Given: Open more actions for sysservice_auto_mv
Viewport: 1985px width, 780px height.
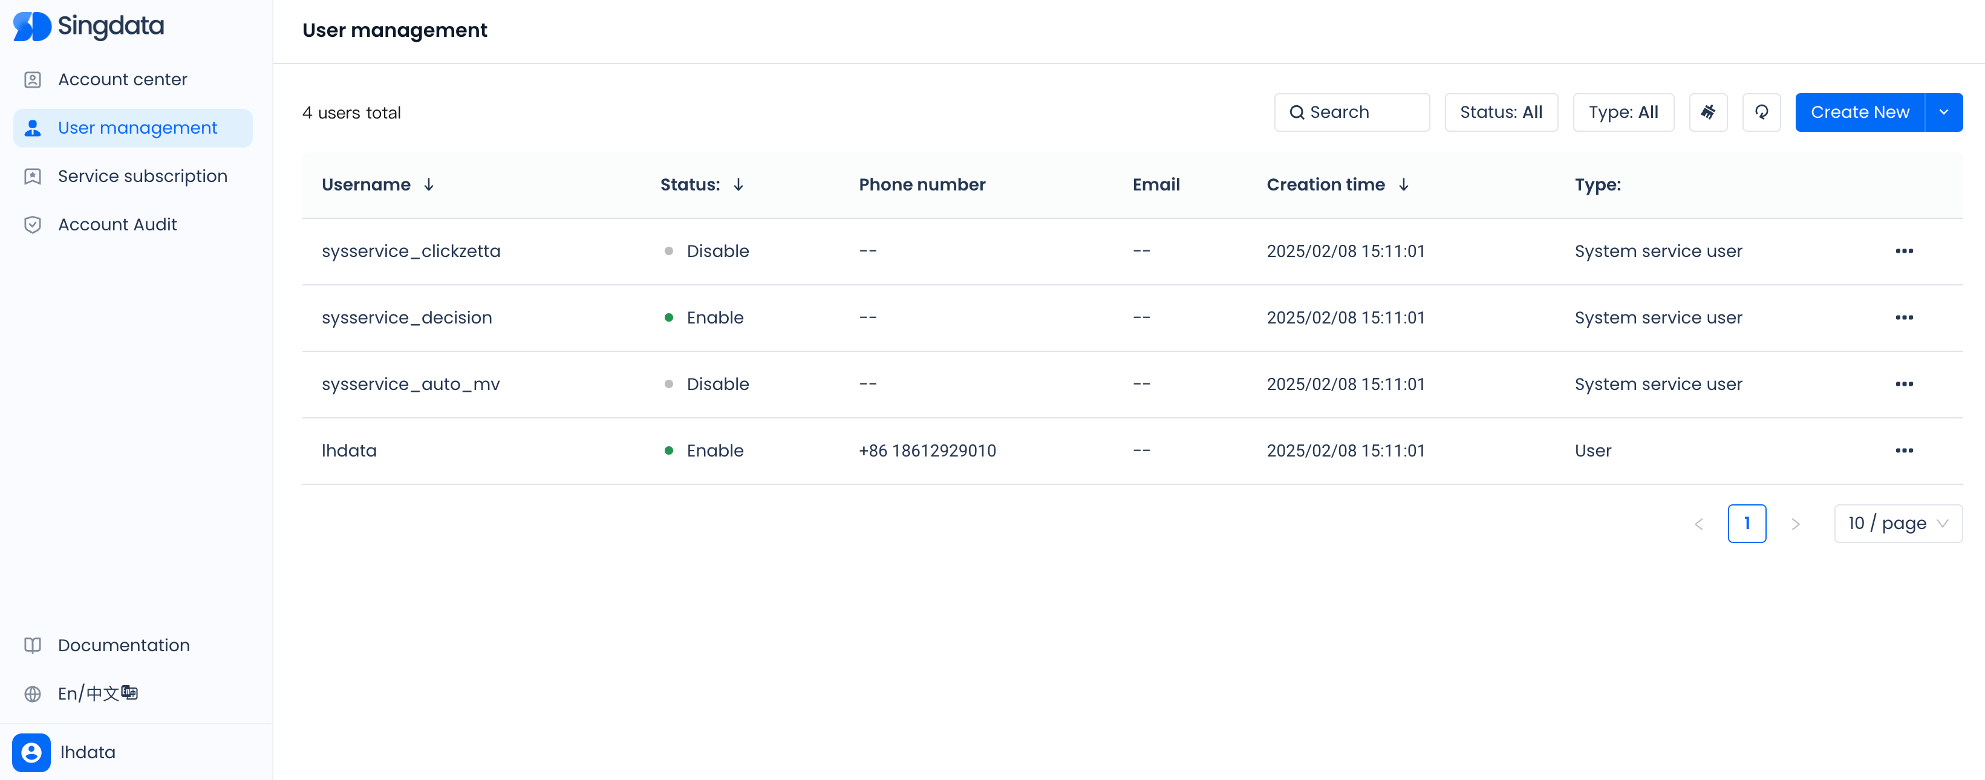Looking at the screenshot, I should (1903, 384).
